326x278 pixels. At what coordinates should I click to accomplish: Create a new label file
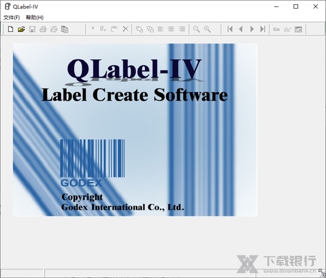[10, 29]
